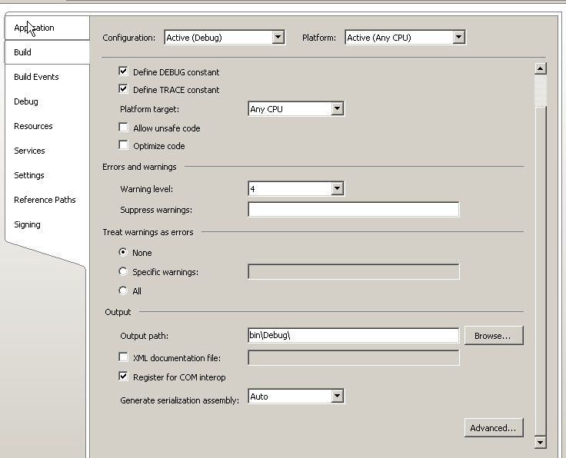Focus the Output path text box
This screenshot has width=566, height=458.
354,335
